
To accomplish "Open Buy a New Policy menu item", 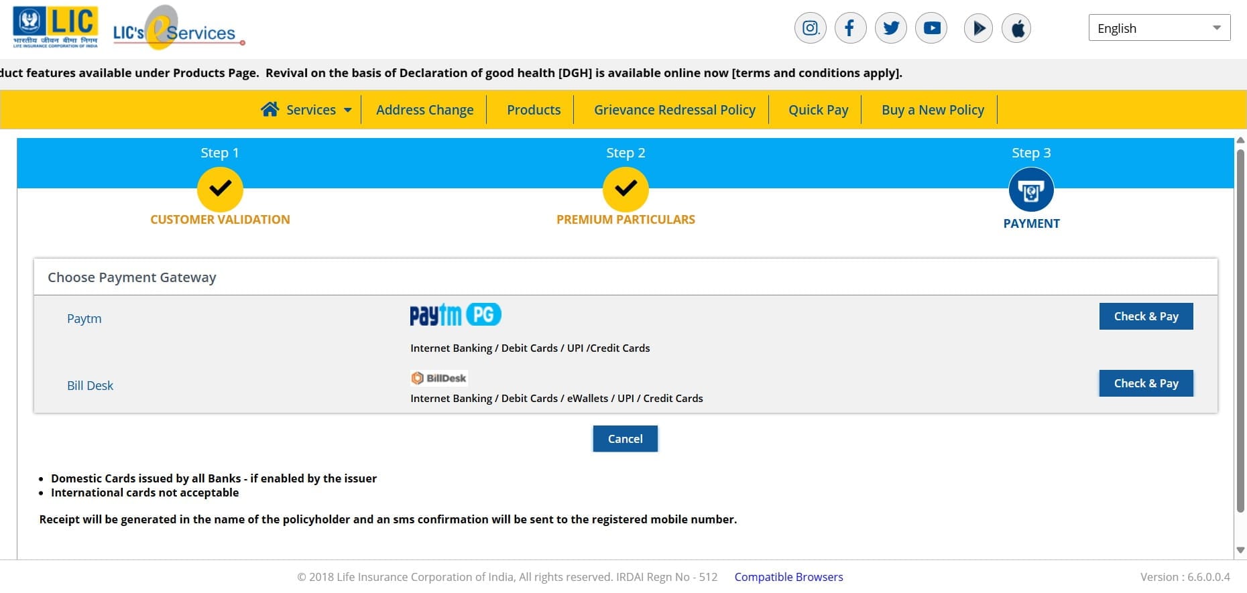I will [x=933, y=110].
